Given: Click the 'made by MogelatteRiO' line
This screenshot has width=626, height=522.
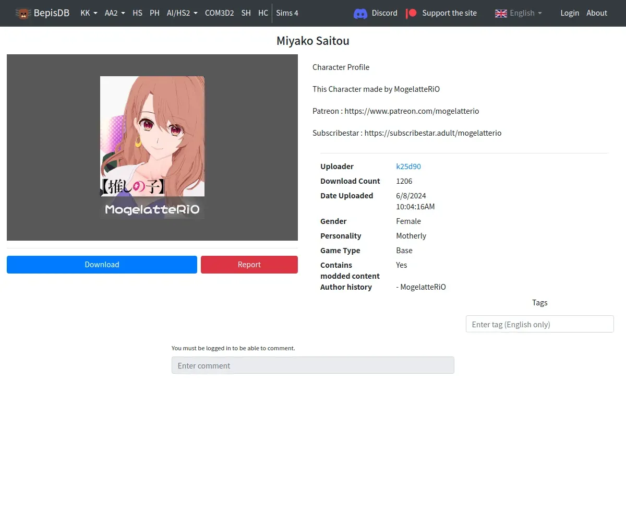Looking at the screenshot, I should click(376, 89).
